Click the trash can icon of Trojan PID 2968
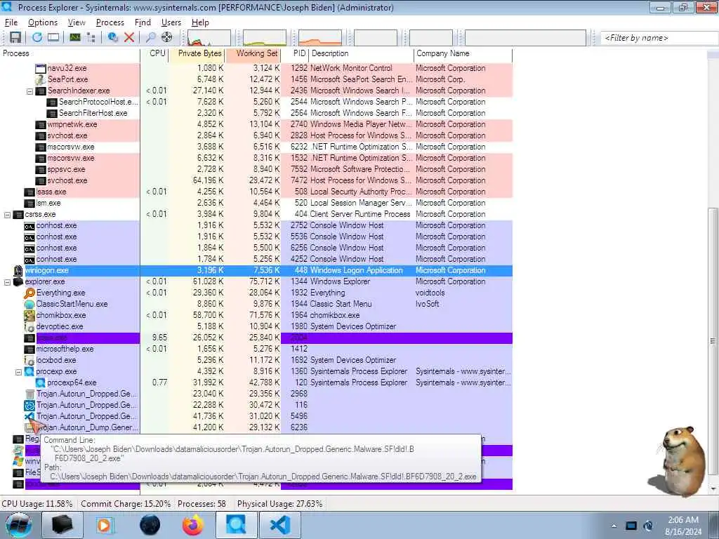Screen dimensions: 719x539 29,394
